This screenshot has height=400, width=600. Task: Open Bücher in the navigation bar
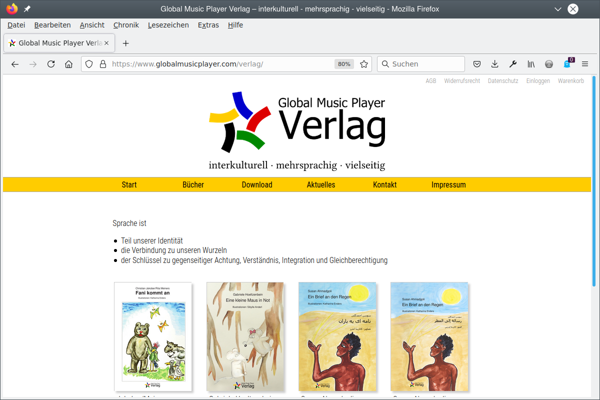193,184
